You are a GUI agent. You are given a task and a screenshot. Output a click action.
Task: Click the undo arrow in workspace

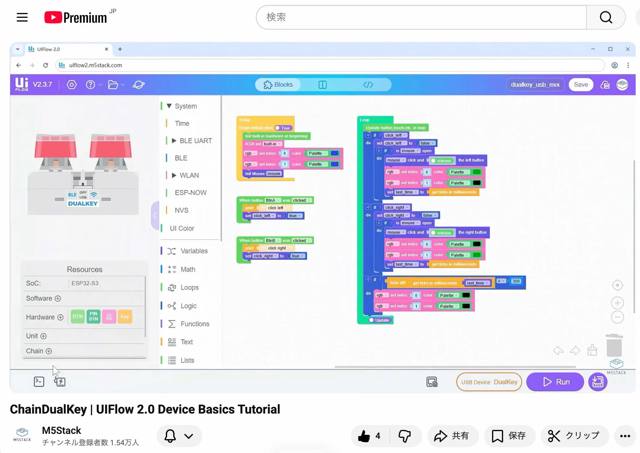tap(558, 350)
